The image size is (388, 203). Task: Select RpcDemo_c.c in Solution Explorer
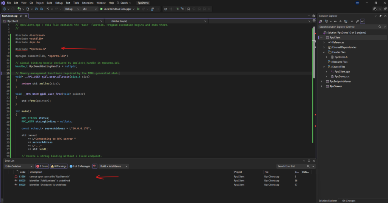pos(342,77)
